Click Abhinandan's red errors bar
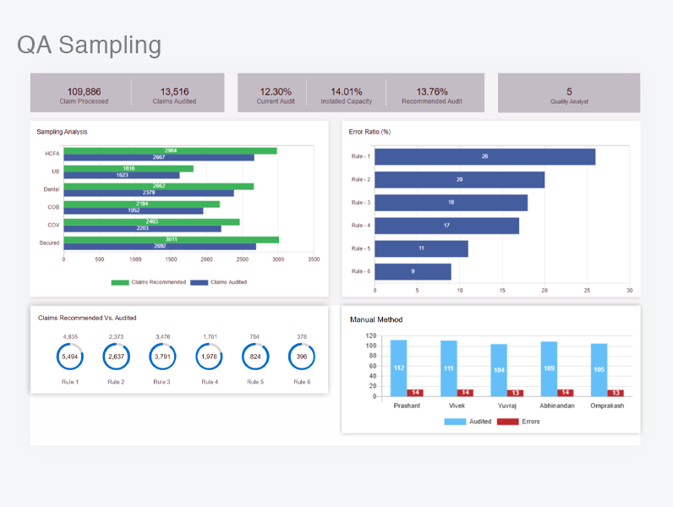Screen dimensions: 673x507 [566, 392]
